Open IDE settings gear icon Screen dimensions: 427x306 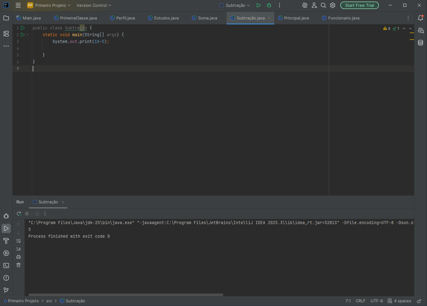333,5
